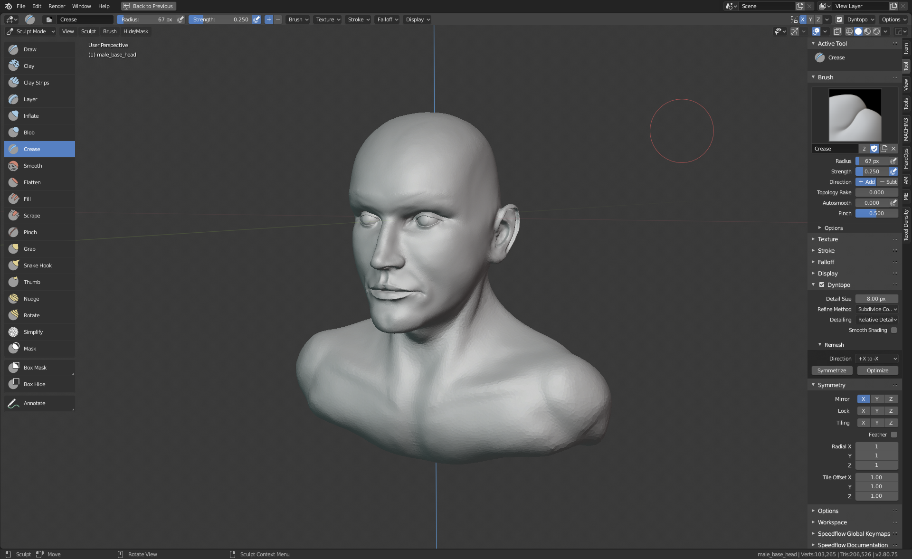Click the Crease brush preview thumbnail
The width and height of the screenshot is (912, 559).
pyautogui.click(x=855, y=115)
